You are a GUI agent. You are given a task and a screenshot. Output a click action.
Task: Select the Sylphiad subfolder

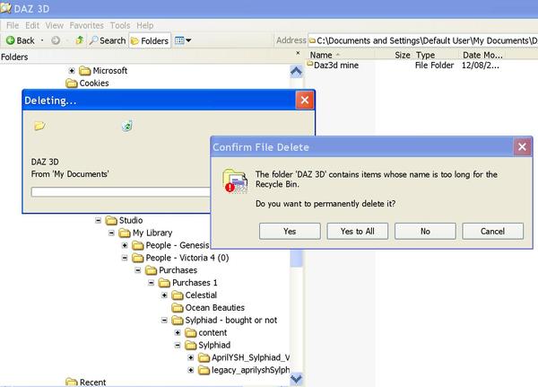coord(208,345)
